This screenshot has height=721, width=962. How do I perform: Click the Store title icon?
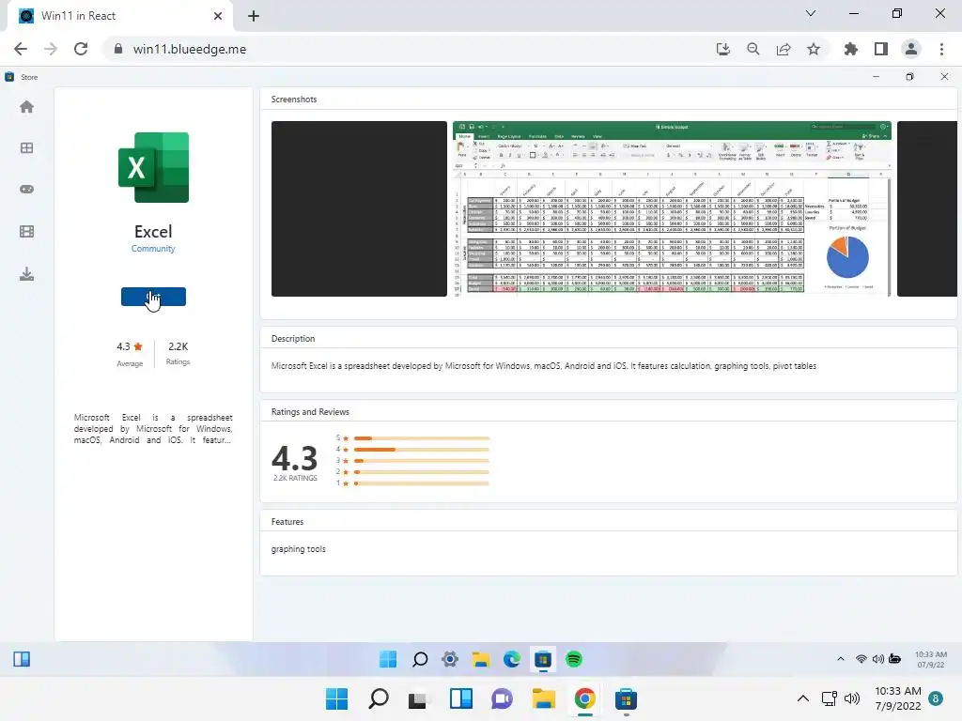[9, 77]
